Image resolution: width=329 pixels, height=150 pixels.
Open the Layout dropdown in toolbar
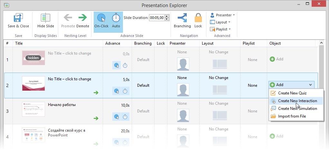(221, 22)
